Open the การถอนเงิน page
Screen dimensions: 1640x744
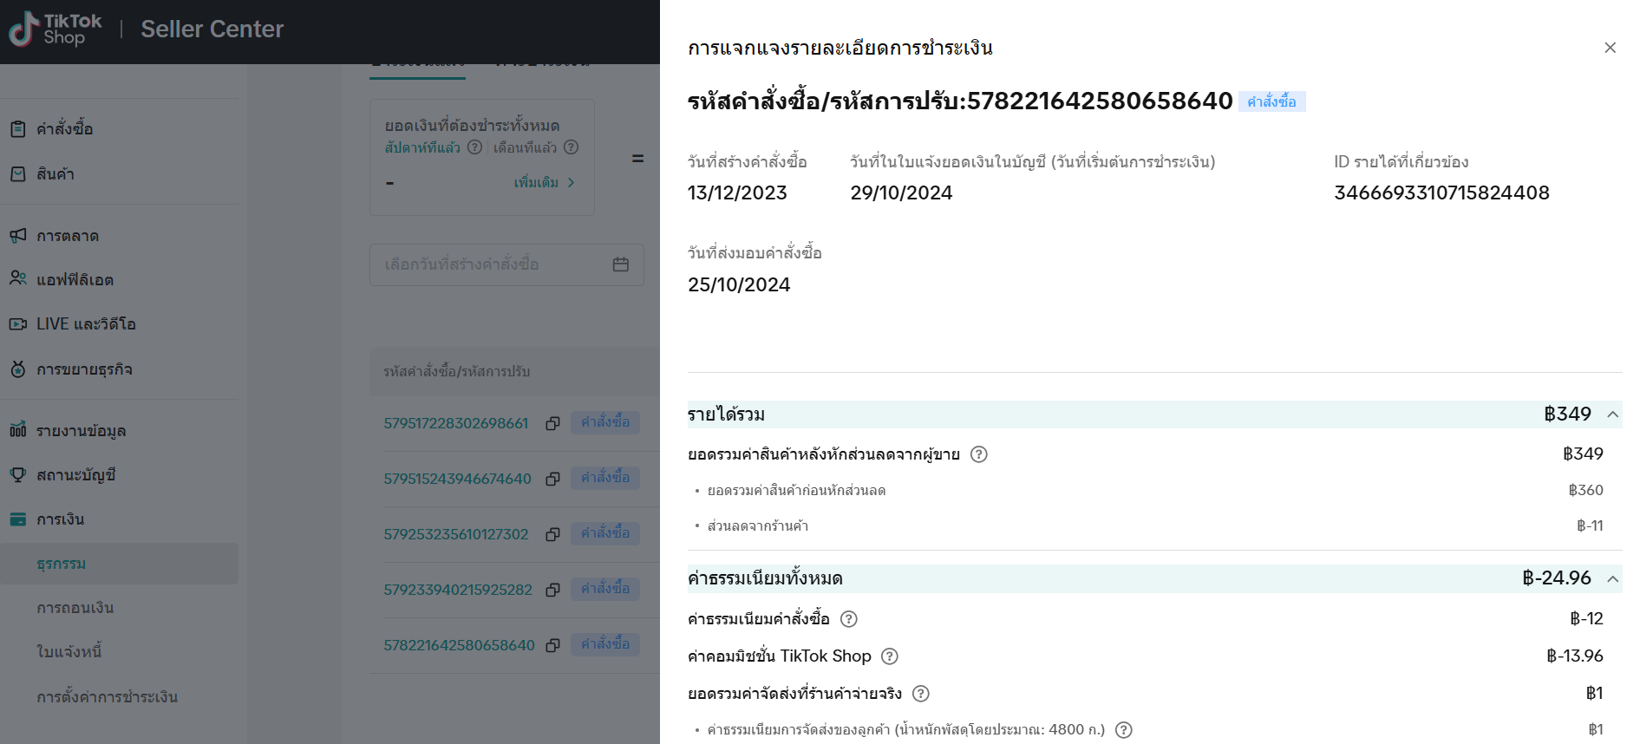[x=75, y=608]
